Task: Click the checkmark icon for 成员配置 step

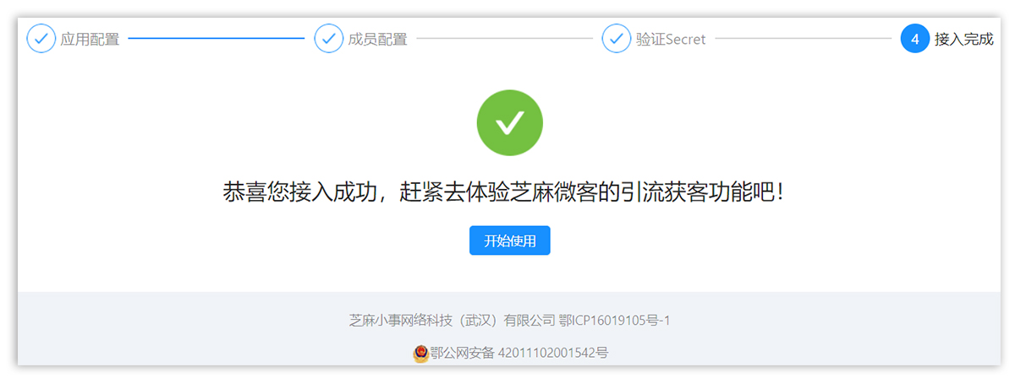Action: click(328, 38)
